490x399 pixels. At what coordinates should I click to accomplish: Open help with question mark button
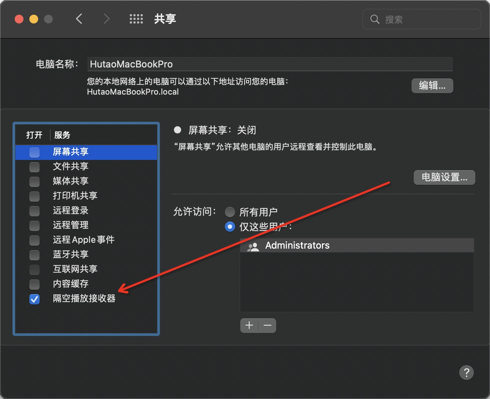[x=466, y=373]
